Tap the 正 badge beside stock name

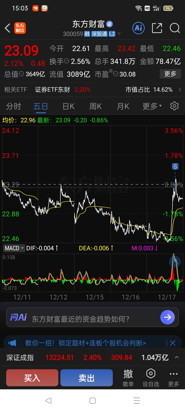[109, 24]
